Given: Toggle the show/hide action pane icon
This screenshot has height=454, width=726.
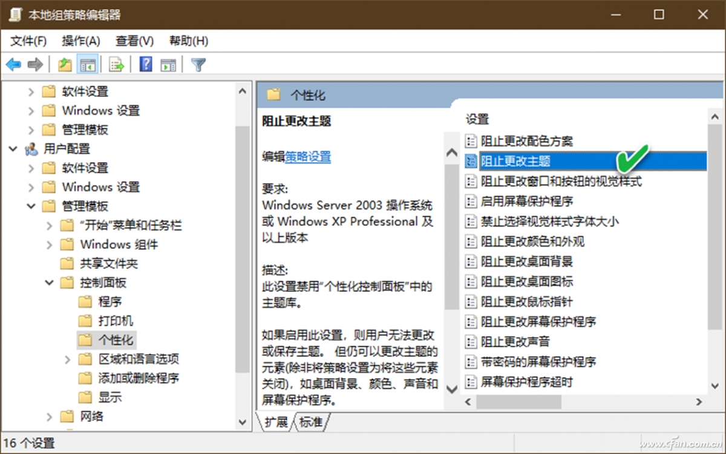Looking at the screenshot, I should click(168, 64).
